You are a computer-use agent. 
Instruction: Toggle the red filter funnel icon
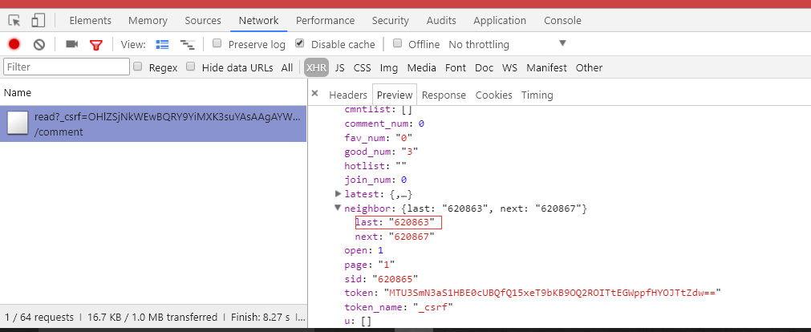tap(95, 45)
